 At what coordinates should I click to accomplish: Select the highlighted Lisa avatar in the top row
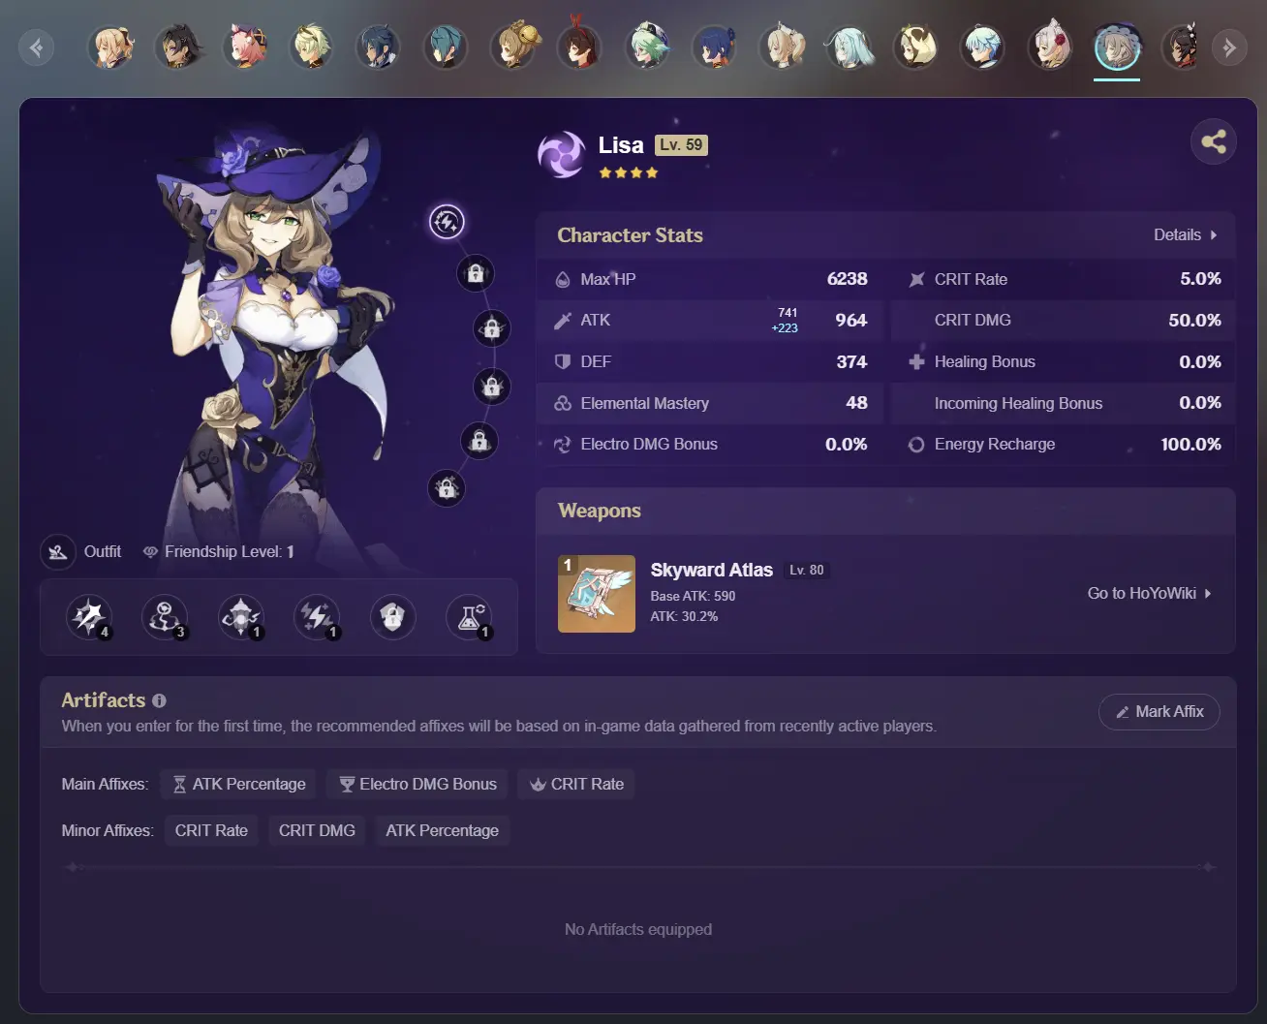[1117, 47]
